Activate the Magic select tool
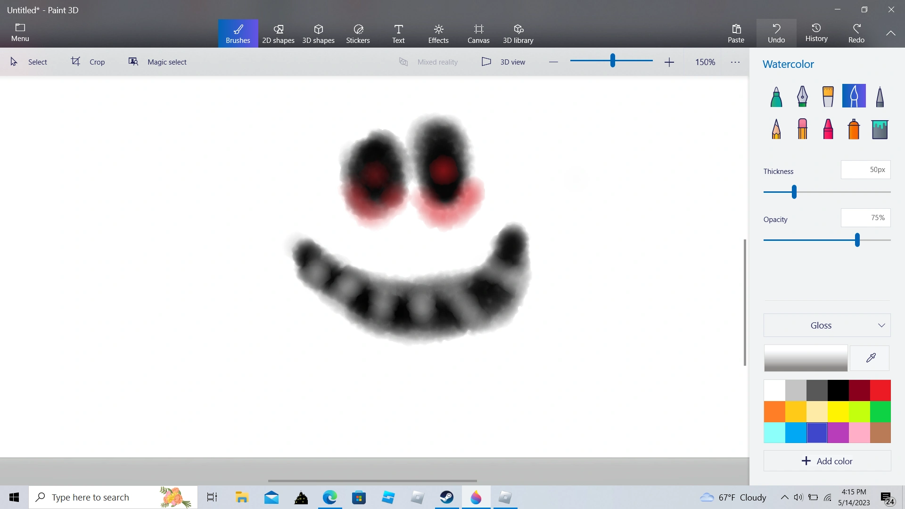The width and height of the screenshot is (905, 509). coord(157,62)
